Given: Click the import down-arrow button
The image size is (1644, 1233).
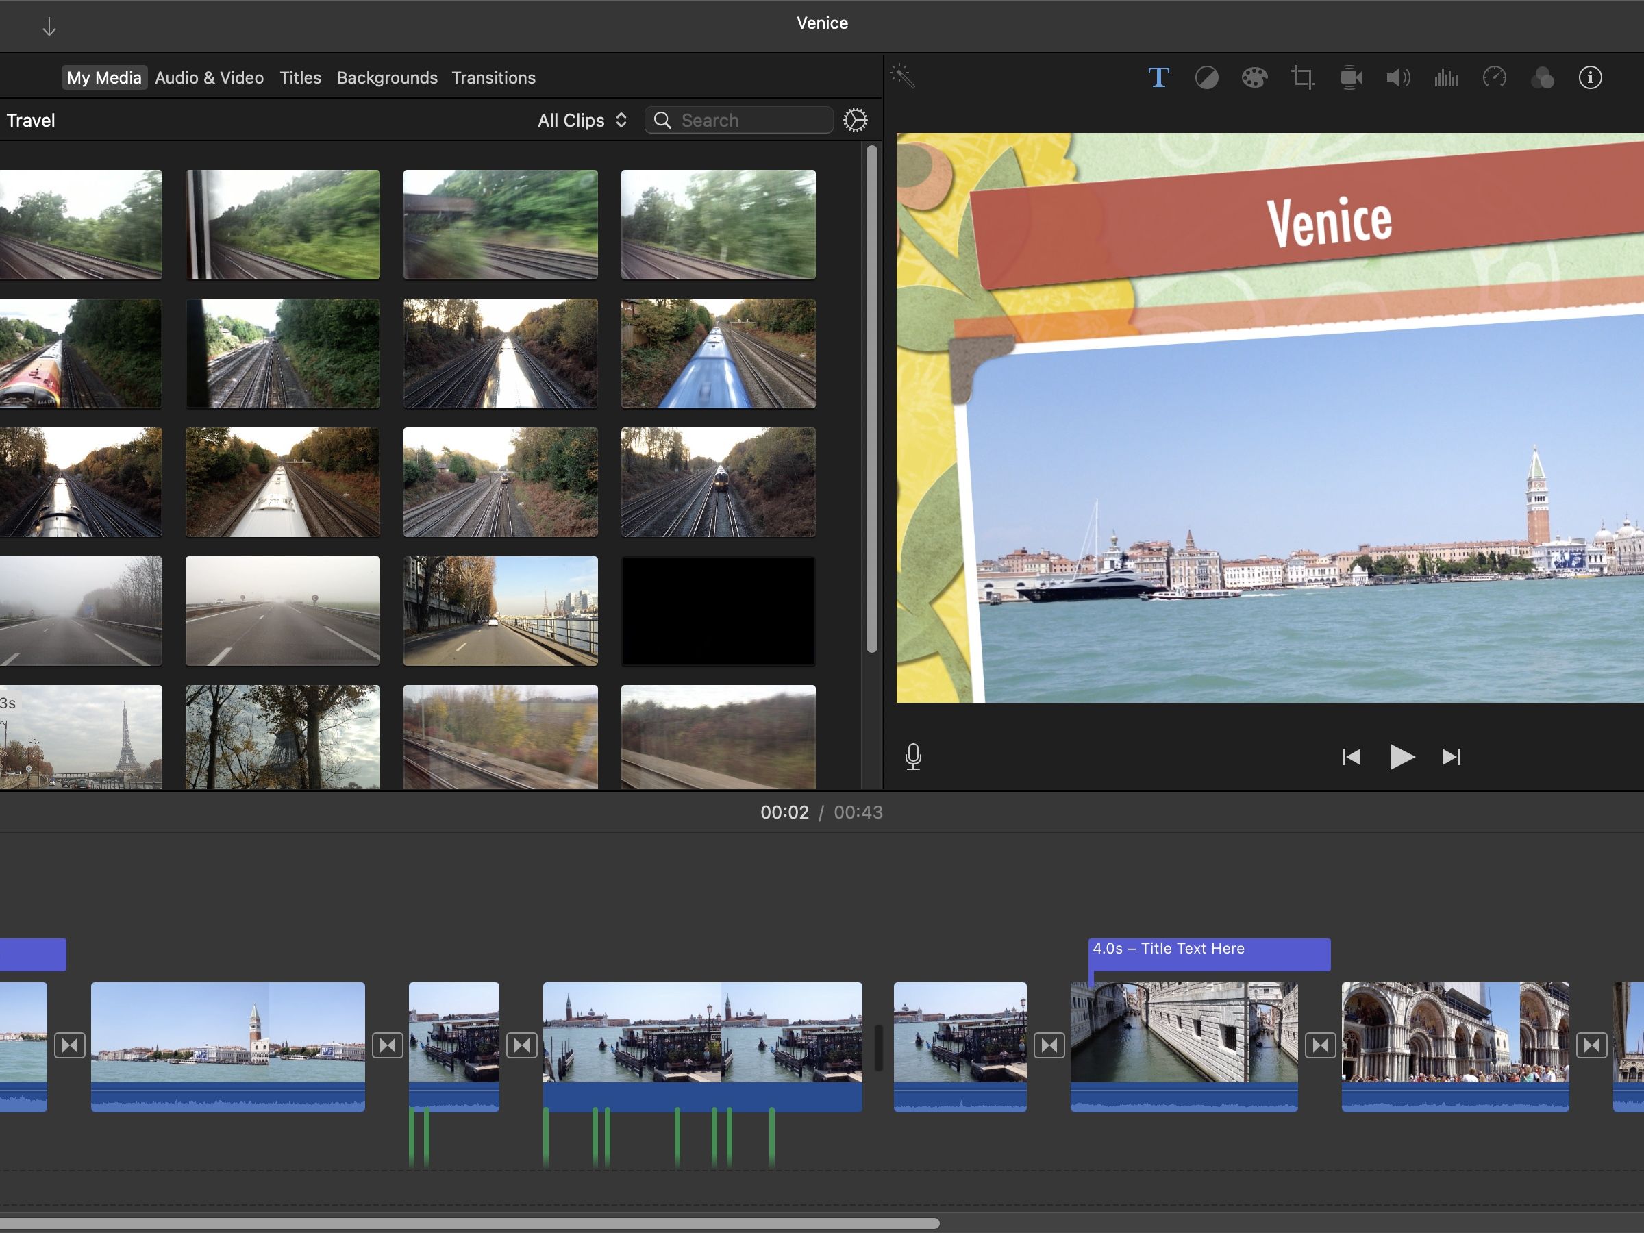Looking at the screenshot, I should point(49,27).
